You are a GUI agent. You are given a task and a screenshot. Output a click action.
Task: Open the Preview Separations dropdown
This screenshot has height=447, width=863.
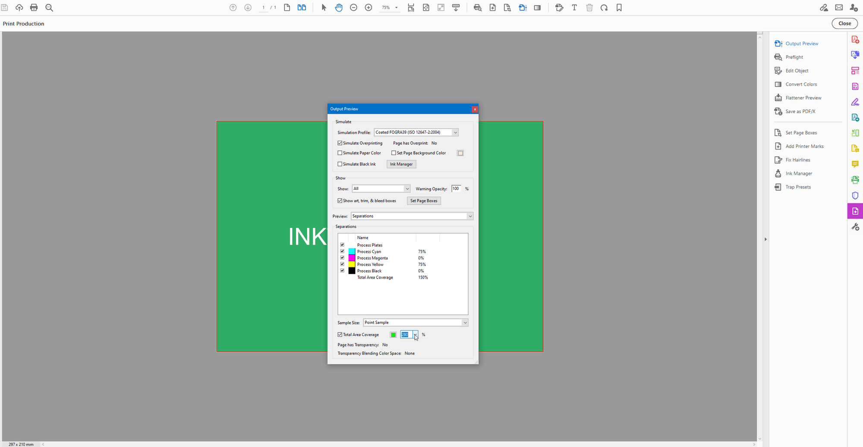(x=412, y=216)
